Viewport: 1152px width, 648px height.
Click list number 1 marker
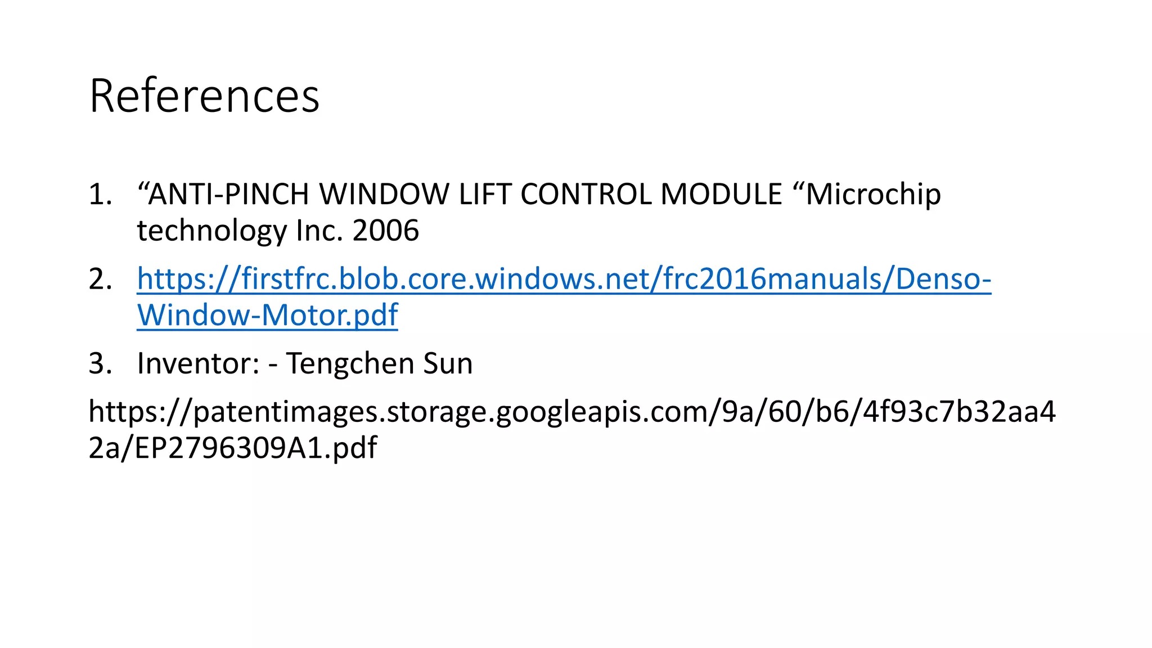pyautogui.click(x=101, y=195)
